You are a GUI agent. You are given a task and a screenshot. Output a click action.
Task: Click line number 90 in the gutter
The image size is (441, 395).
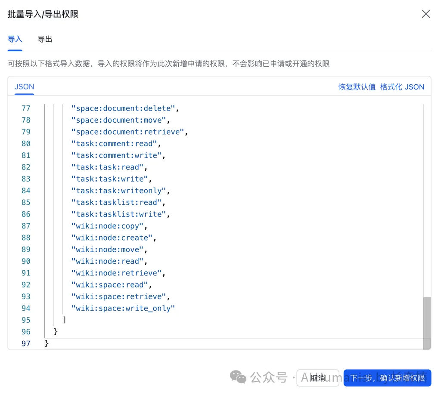[x=25, y=261]
